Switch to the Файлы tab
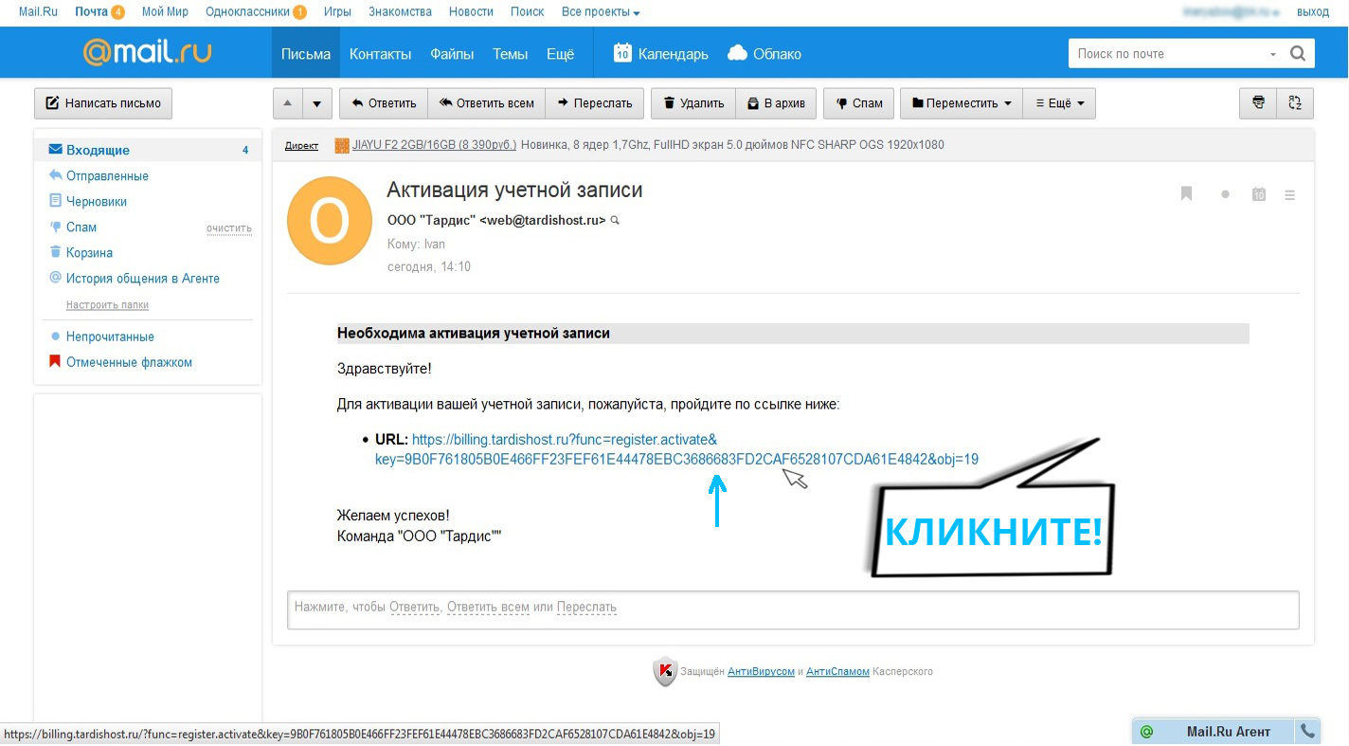The width and height of the screenshot is (1349, 746). (452, 54)
